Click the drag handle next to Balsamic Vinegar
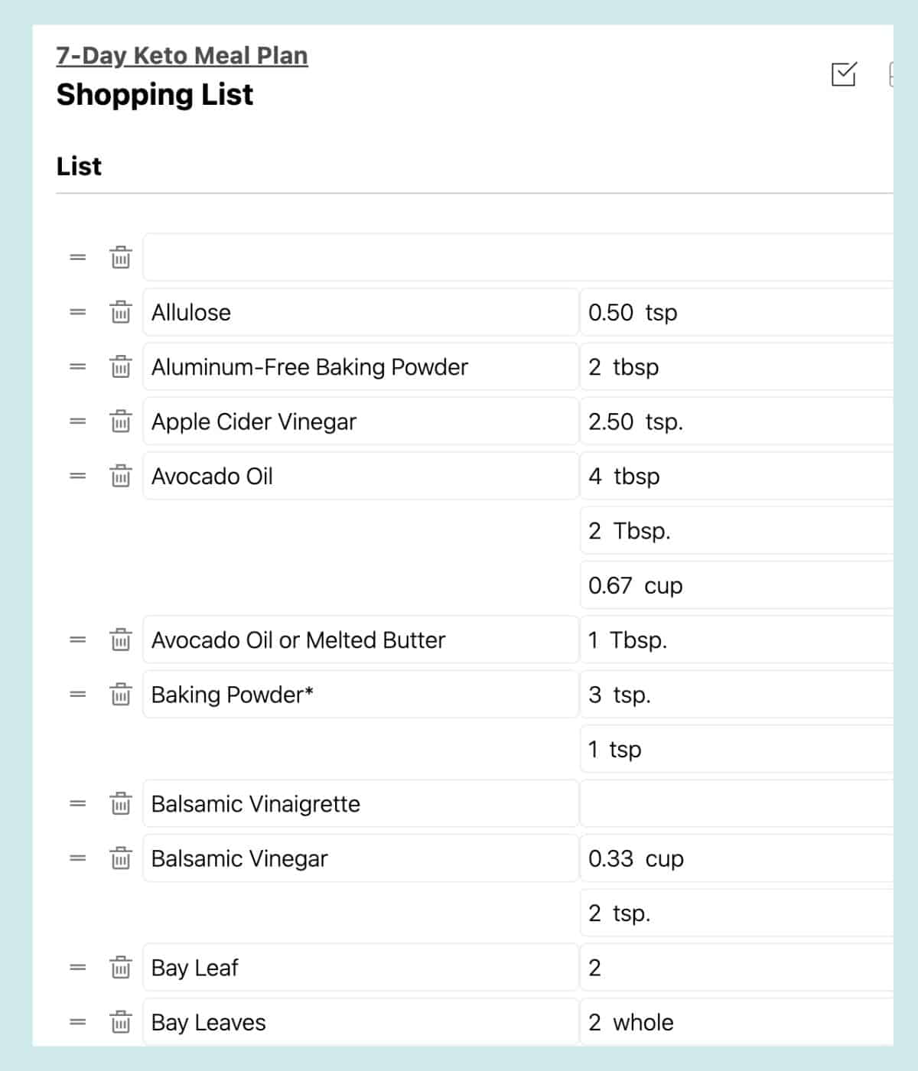Screen dimensions: 918x1071 pyautogui.click(x=78, y=858)
